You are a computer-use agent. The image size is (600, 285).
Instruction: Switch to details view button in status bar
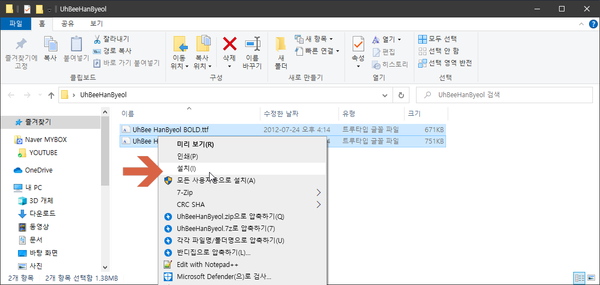click(580, 277)
